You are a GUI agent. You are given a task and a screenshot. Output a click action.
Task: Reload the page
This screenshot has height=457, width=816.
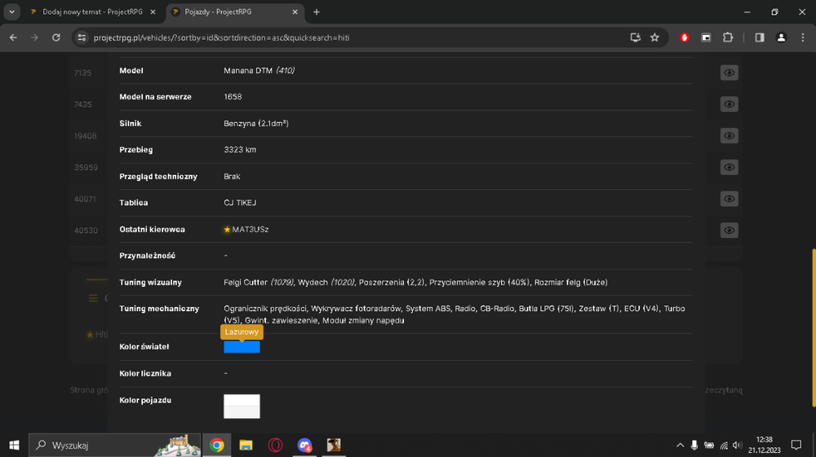tap(56, 37)
